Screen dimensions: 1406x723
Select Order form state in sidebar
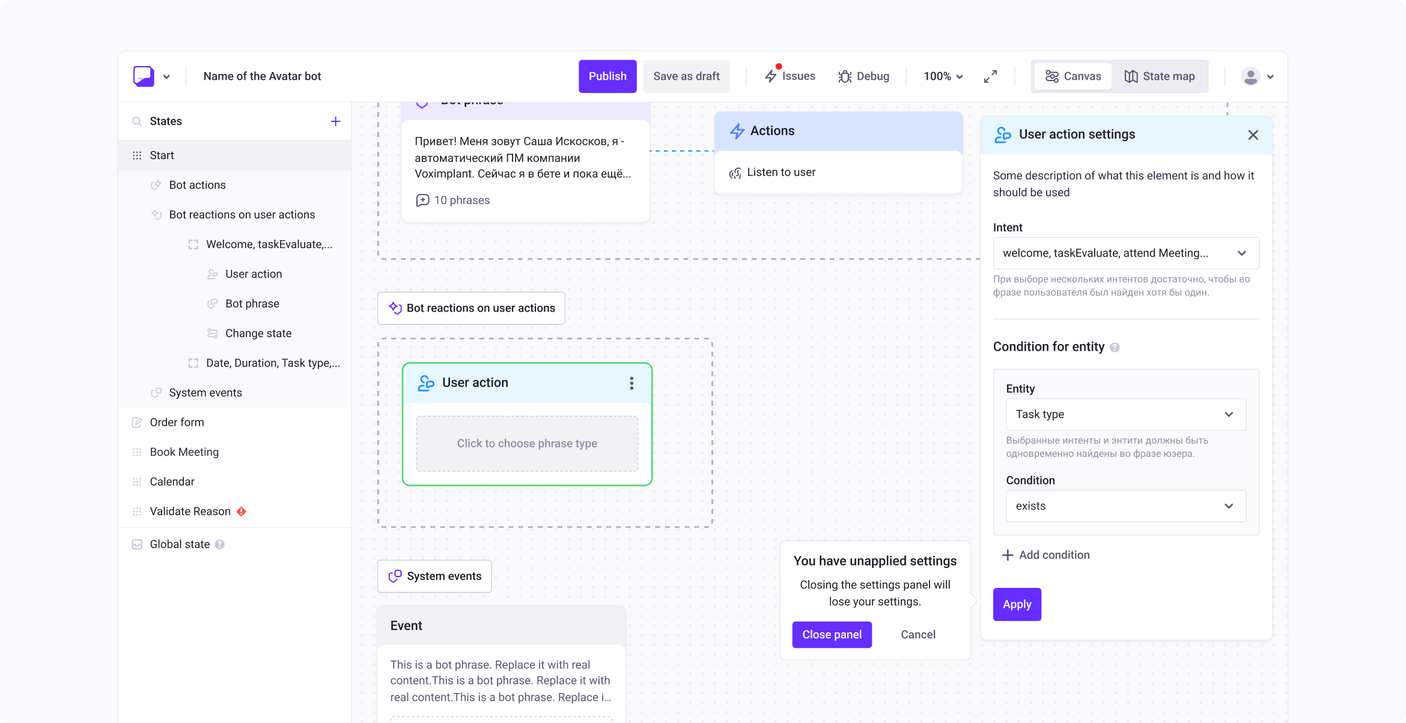[177, 422]
